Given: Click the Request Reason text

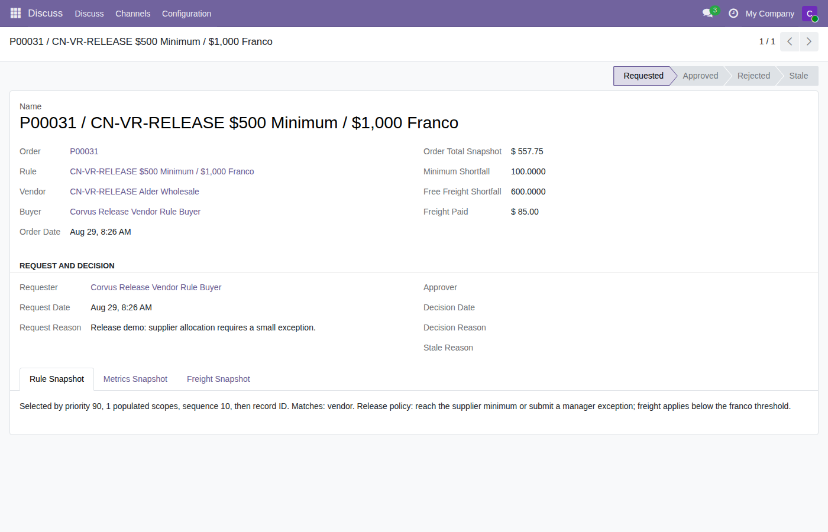Looking at the screenshot, I should [x=203, y=327].
